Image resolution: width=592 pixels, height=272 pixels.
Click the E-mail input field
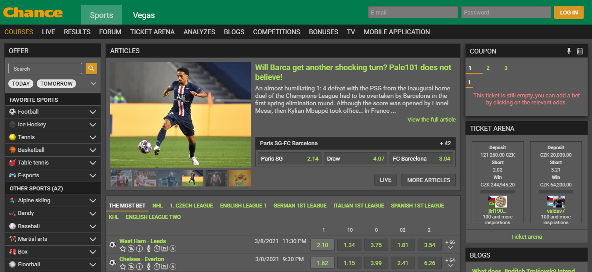pyautogui.click(x=413, y=12)
